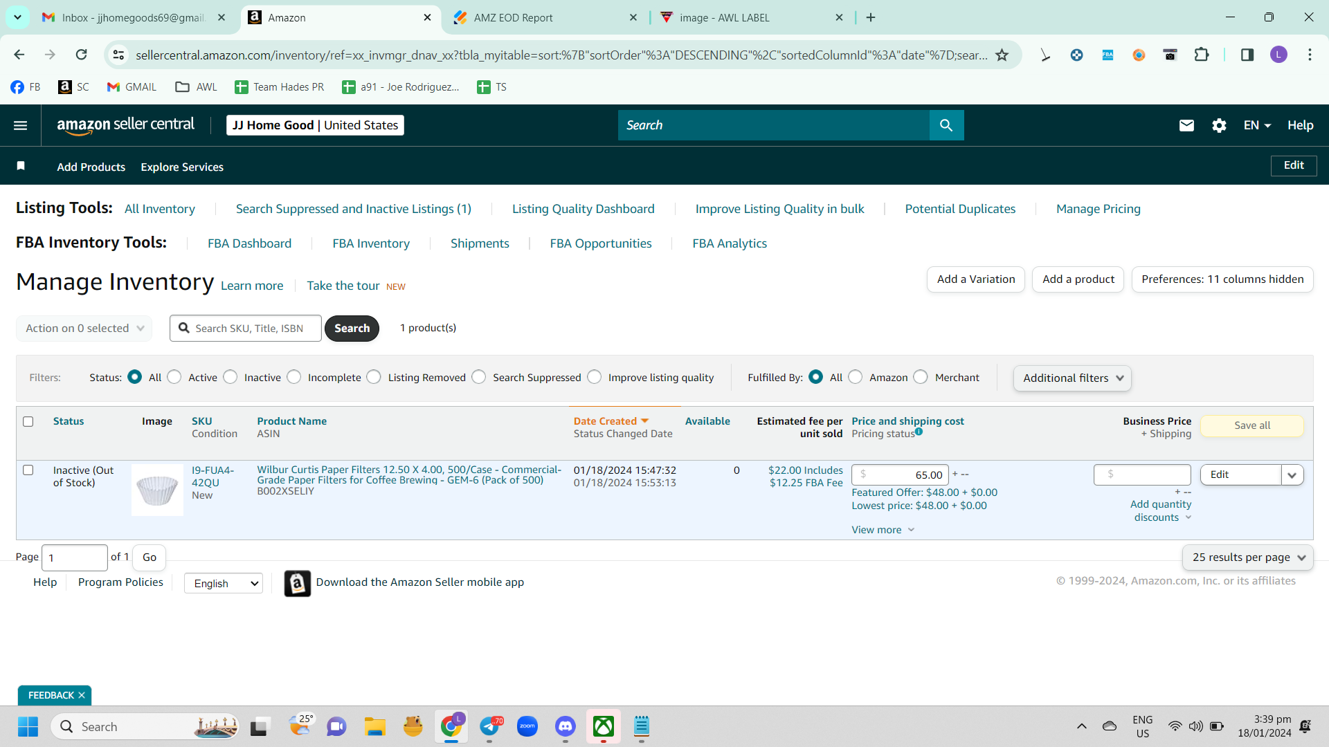Click the bookmark icon beside Add Products

[x=21, y=166]
